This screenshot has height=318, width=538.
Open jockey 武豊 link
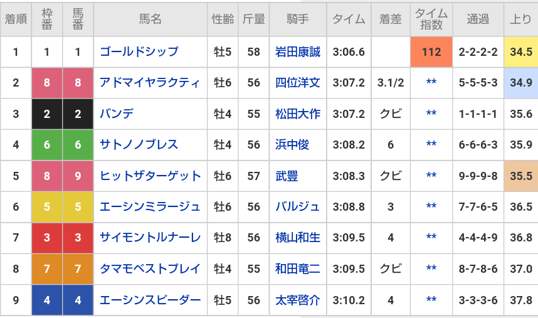point(287,176)
